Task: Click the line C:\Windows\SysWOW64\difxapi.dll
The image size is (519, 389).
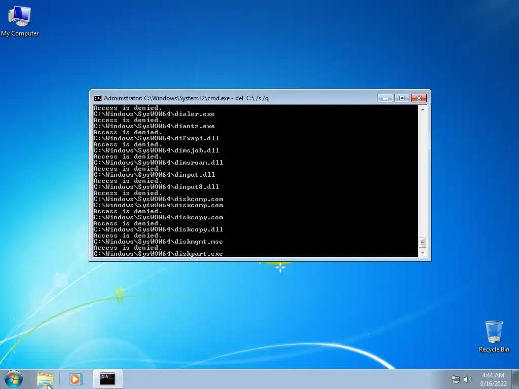Action: [x=156, y=138]
